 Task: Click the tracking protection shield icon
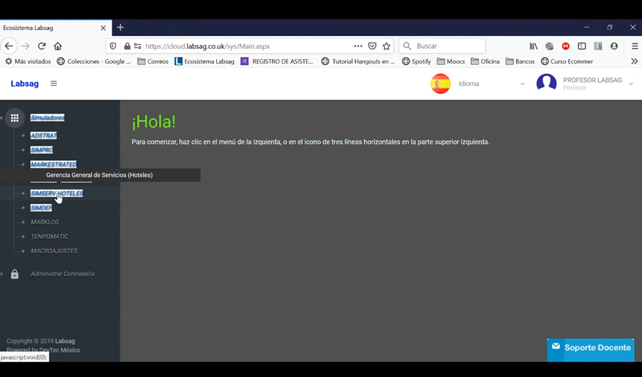tap(113, 46)
